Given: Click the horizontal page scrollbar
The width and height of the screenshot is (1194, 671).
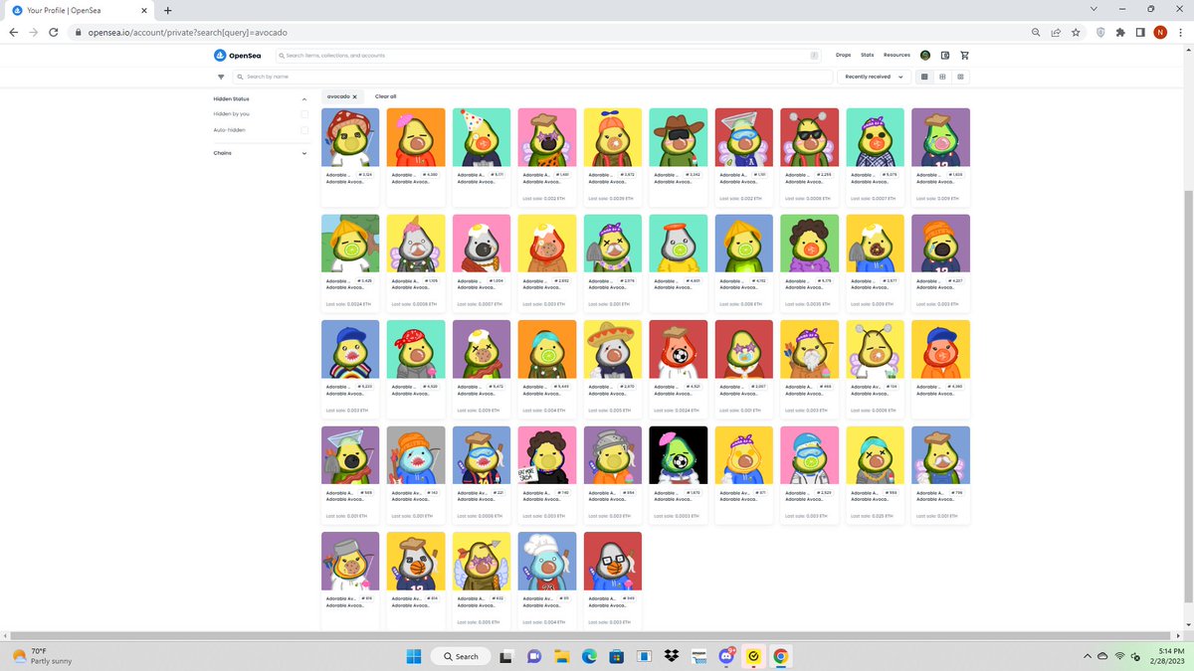Looking at the screenshot, I should click(x=592, y=634).
